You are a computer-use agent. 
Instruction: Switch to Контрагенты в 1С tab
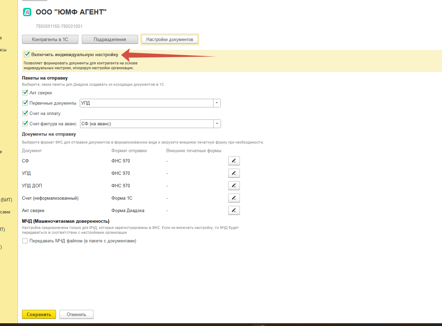[50, 39]
